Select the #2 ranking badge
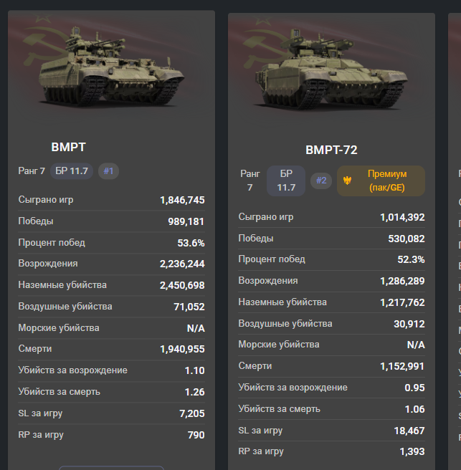 click(321, 181)
